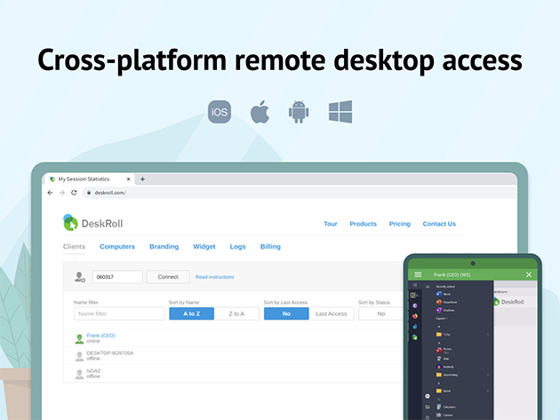Click the DeskRoll logo in the browser page

click(x=92, y=223)
